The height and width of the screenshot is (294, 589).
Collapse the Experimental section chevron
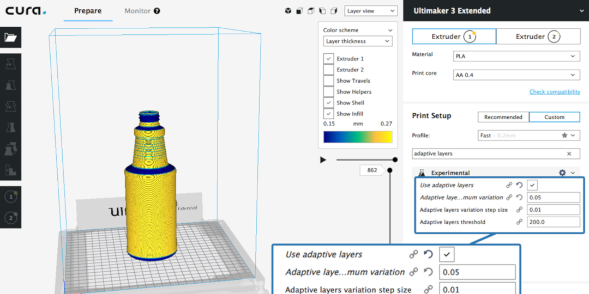573,173
